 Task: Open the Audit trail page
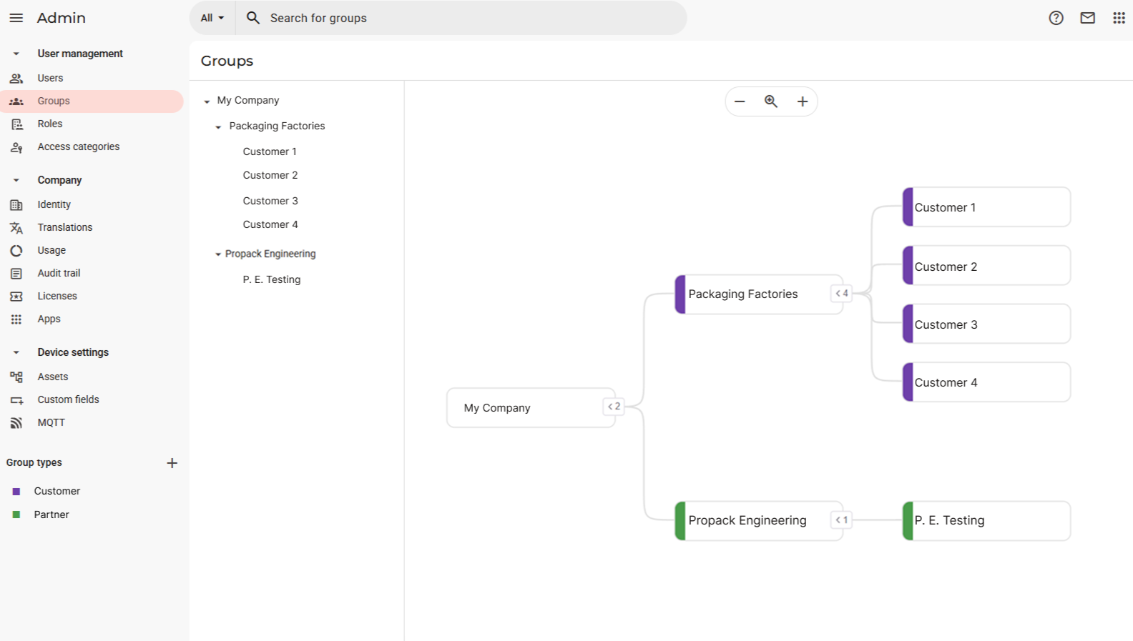click(x=59, y=273)
